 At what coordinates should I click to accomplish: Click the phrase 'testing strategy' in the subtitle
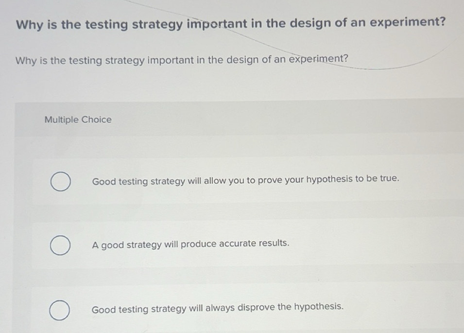(108, 60)
